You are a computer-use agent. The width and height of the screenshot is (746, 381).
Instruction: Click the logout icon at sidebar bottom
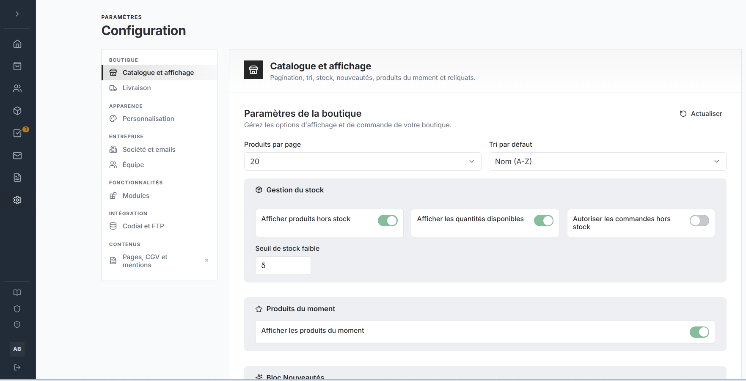(17, 367)
